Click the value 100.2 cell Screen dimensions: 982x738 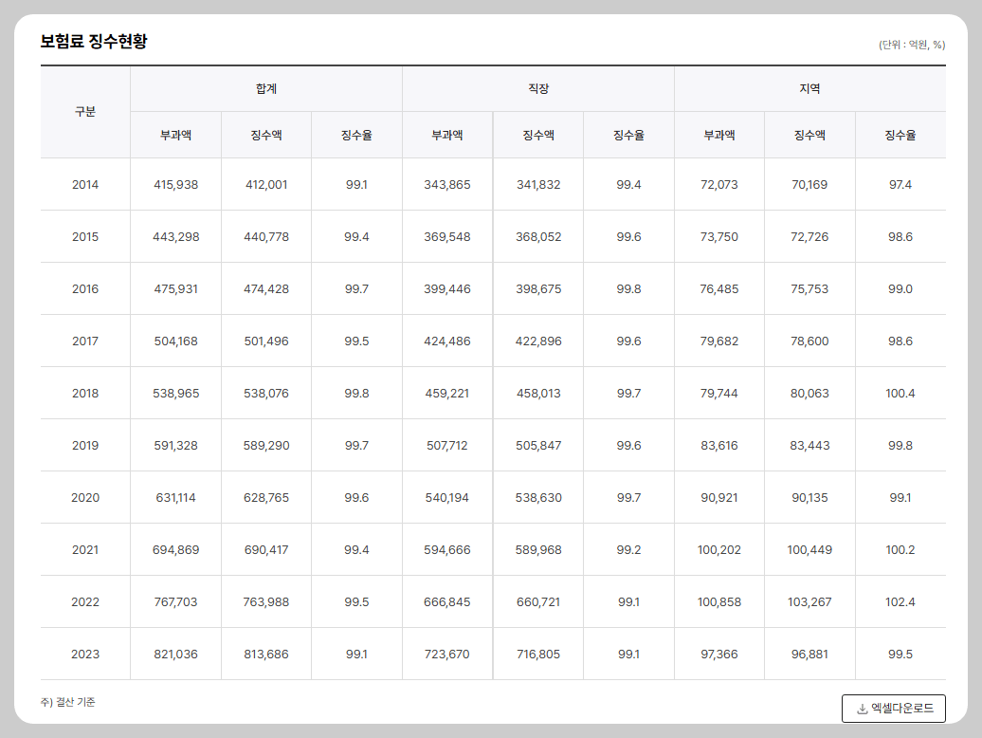pos(900,550)
